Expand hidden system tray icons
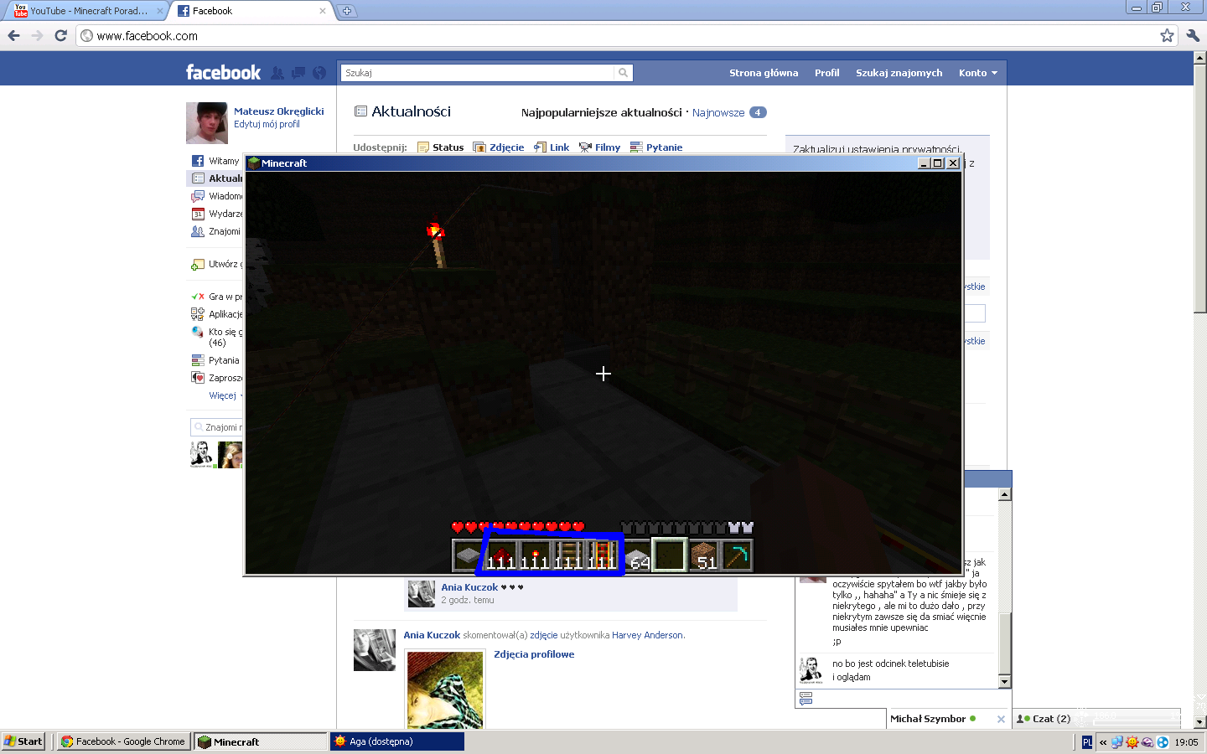Screen dimensions: 1207x754 pyautogui.click(x=1103, y=742)
